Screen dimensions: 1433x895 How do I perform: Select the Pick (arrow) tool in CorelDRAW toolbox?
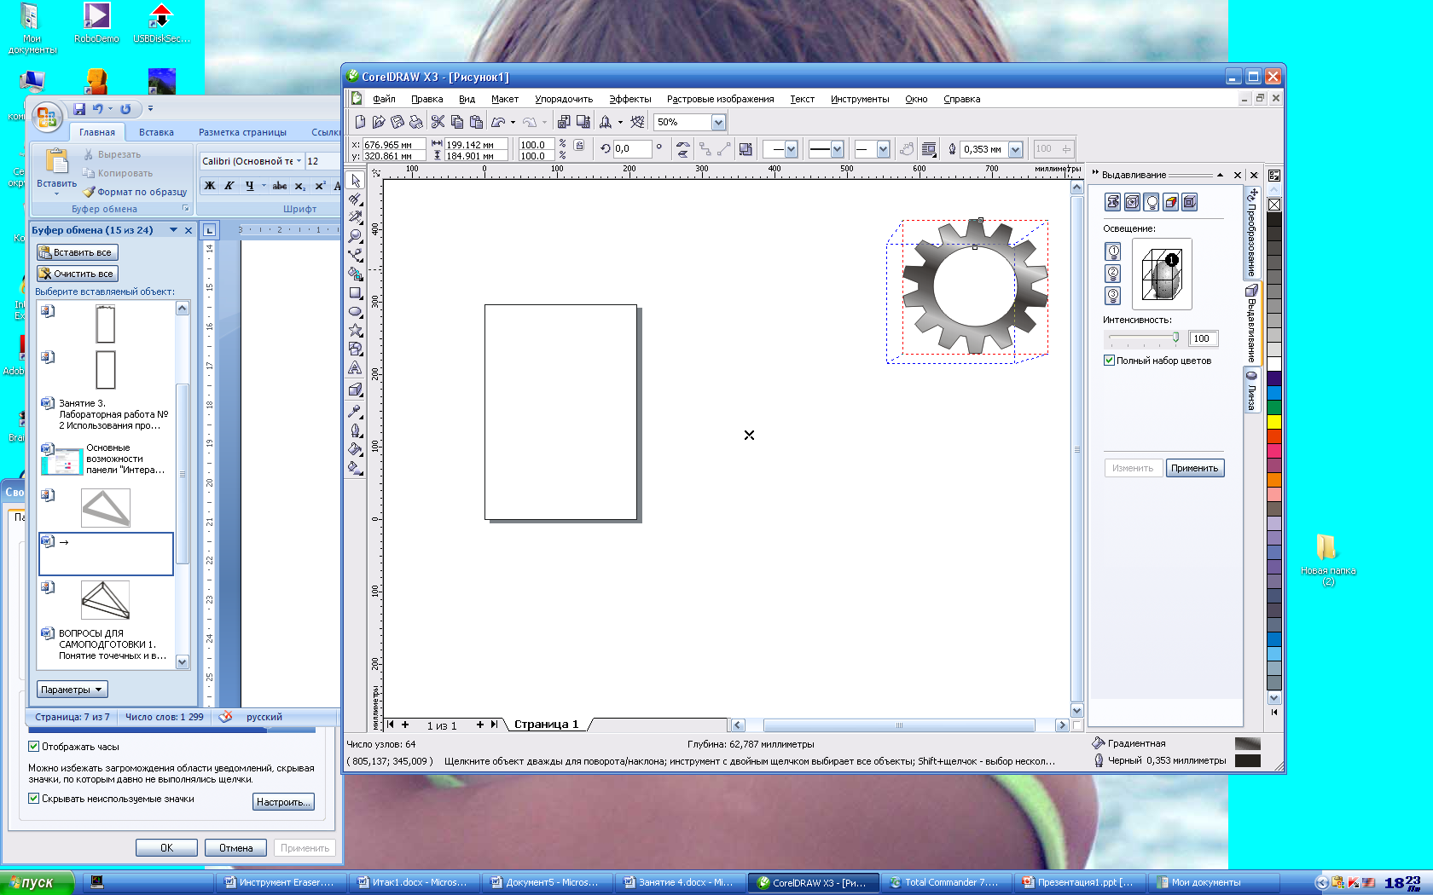(x=356, y=181)
